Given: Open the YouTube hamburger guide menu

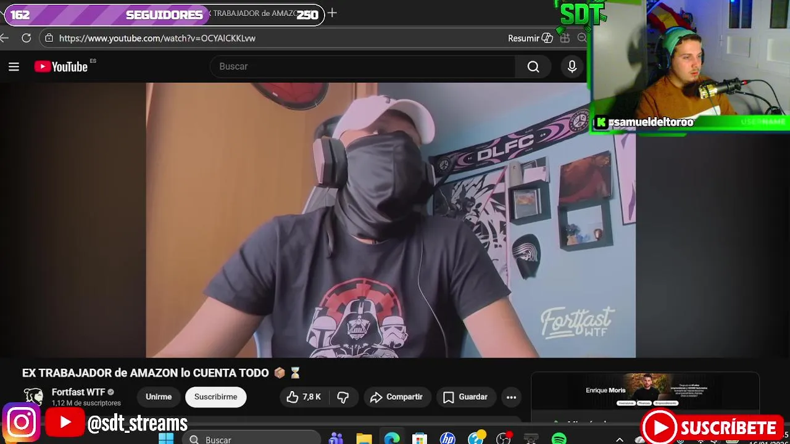Looking at the screenshot, I should 14,67.
